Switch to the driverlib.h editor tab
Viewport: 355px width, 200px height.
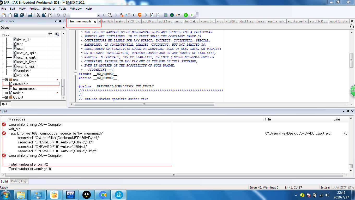pyautogui.click(x=106, y=21)
